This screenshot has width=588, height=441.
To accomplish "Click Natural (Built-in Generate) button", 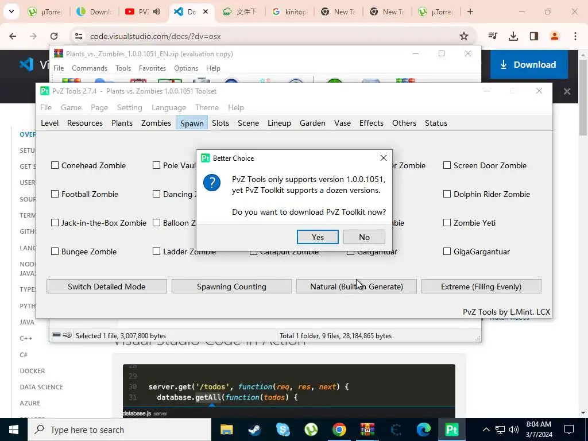I will click(356, 287).
